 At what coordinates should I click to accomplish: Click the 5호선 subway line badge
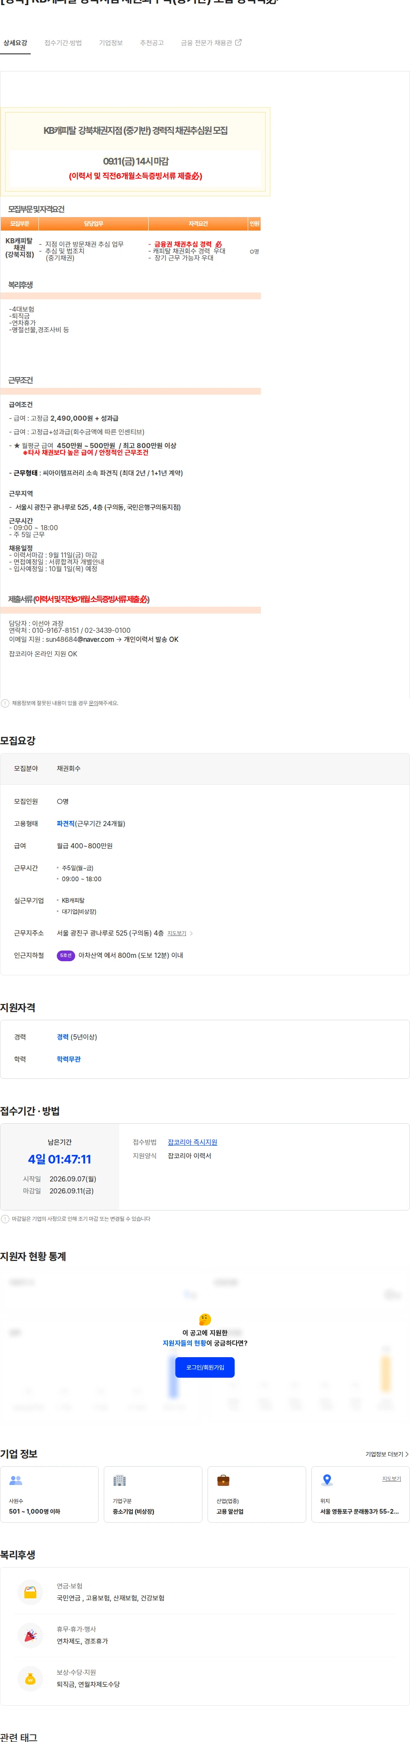65,956
